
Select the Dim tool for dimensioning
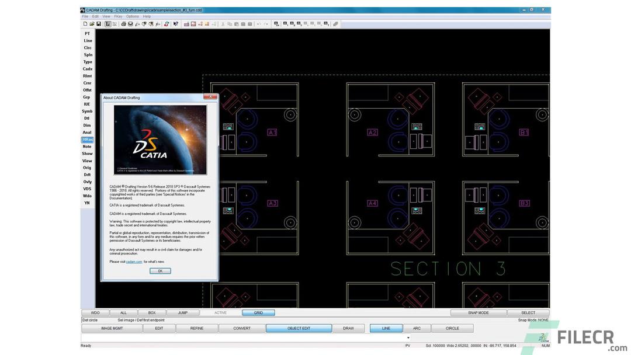pos(86,125)
